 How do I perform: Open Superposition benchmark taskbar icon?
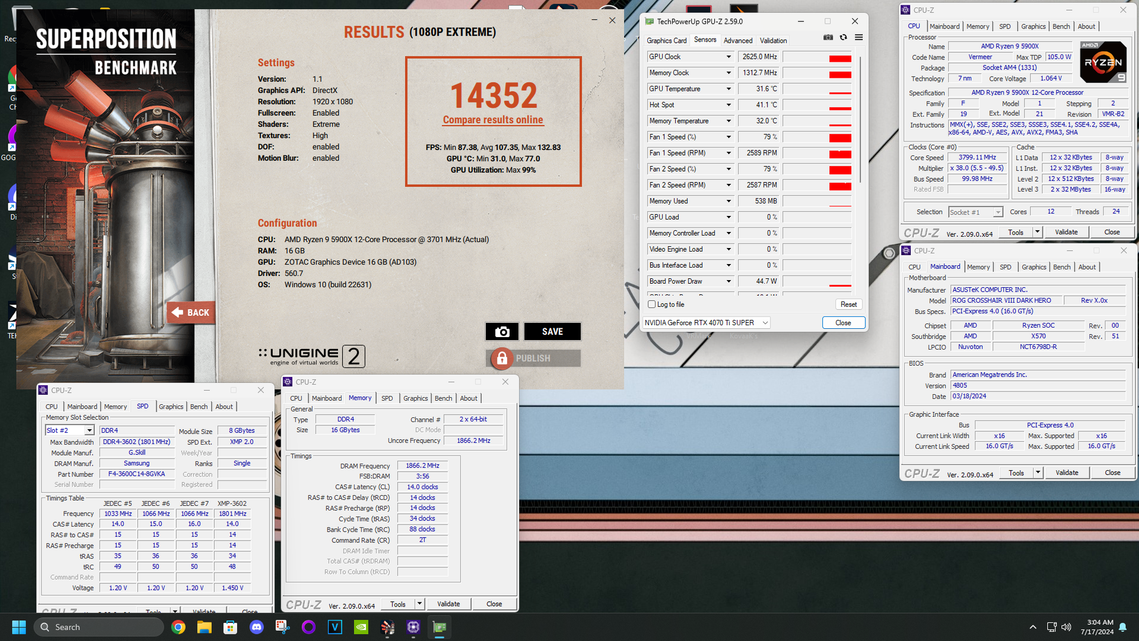pos(387,627)
